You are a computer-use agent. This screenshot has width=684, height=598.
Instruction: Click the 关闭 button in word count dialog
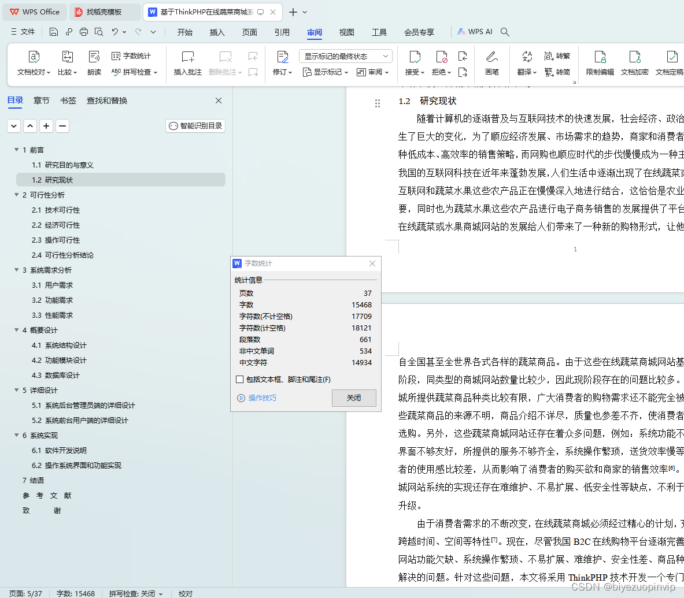354,398
